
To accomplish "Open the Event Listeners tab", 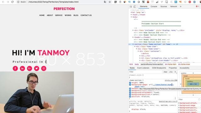I will click(143, 68).
